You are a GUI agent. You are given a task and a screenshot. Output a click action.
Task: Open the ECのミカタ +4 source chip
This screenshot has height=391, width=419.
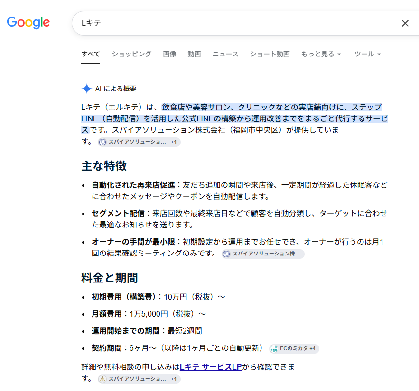[x=294, y=348]
